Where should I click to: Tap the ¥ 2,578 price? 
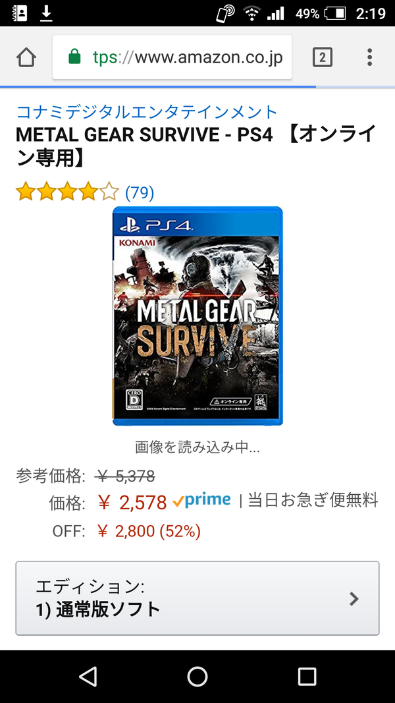click(132, 503)
